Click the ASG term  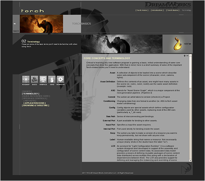click(x=113, y=90)
